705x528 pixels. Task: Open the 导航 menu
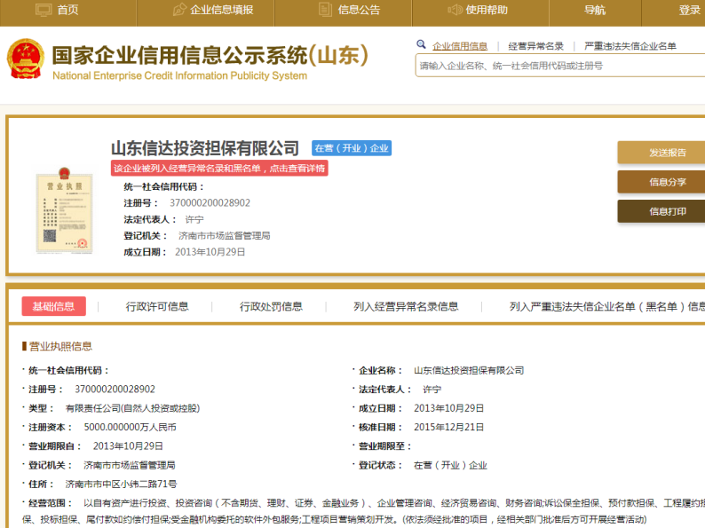point(594,10)
